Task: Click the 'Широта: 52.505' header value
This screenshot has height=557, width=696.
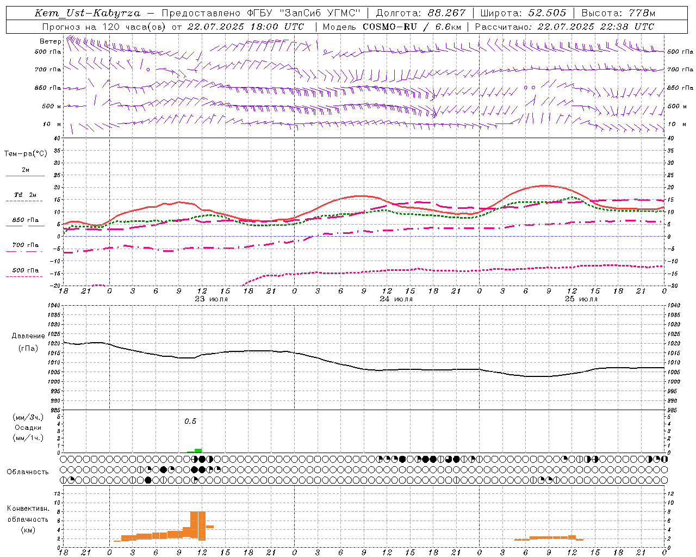Action: (523, 13)
